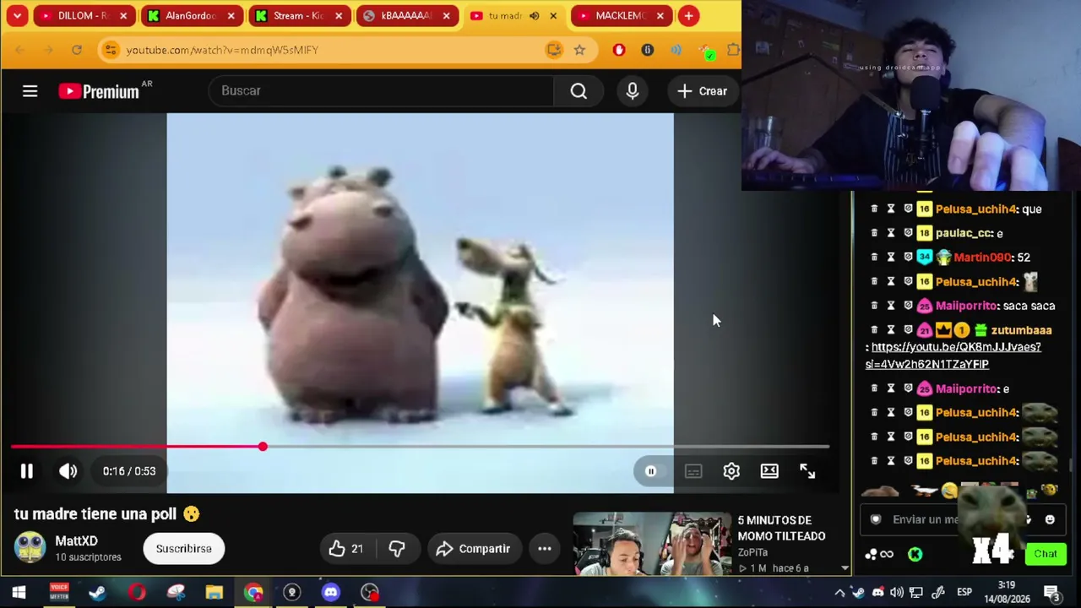Open the MattXD channel avatar
Screen dimensions: 1081x608
click(x=30, y=548)
